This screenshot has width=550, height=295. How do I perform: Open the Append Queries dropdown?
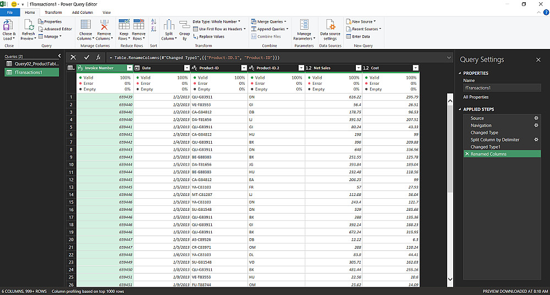269,29
